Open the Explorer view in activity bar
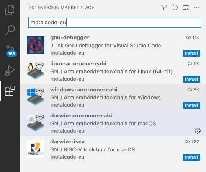This screenshot has height=172, width=206. click(x=10, y=10)
